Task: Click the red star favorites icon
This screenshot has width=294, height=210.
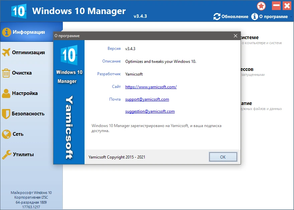Action: [x=261, y=6]
